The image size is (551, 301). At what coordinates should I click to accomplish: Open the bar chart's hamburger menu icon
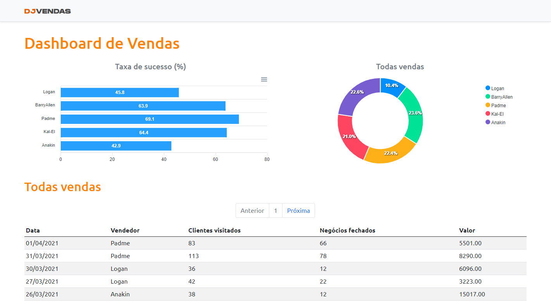264,79
